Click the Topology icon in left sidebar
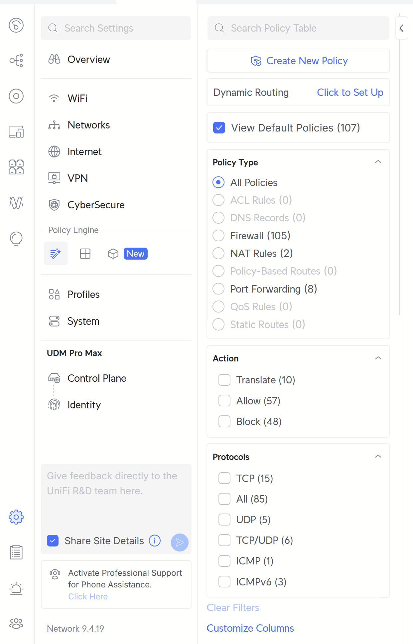The height and width of the screenshot is (644, 413). (16, 61)
